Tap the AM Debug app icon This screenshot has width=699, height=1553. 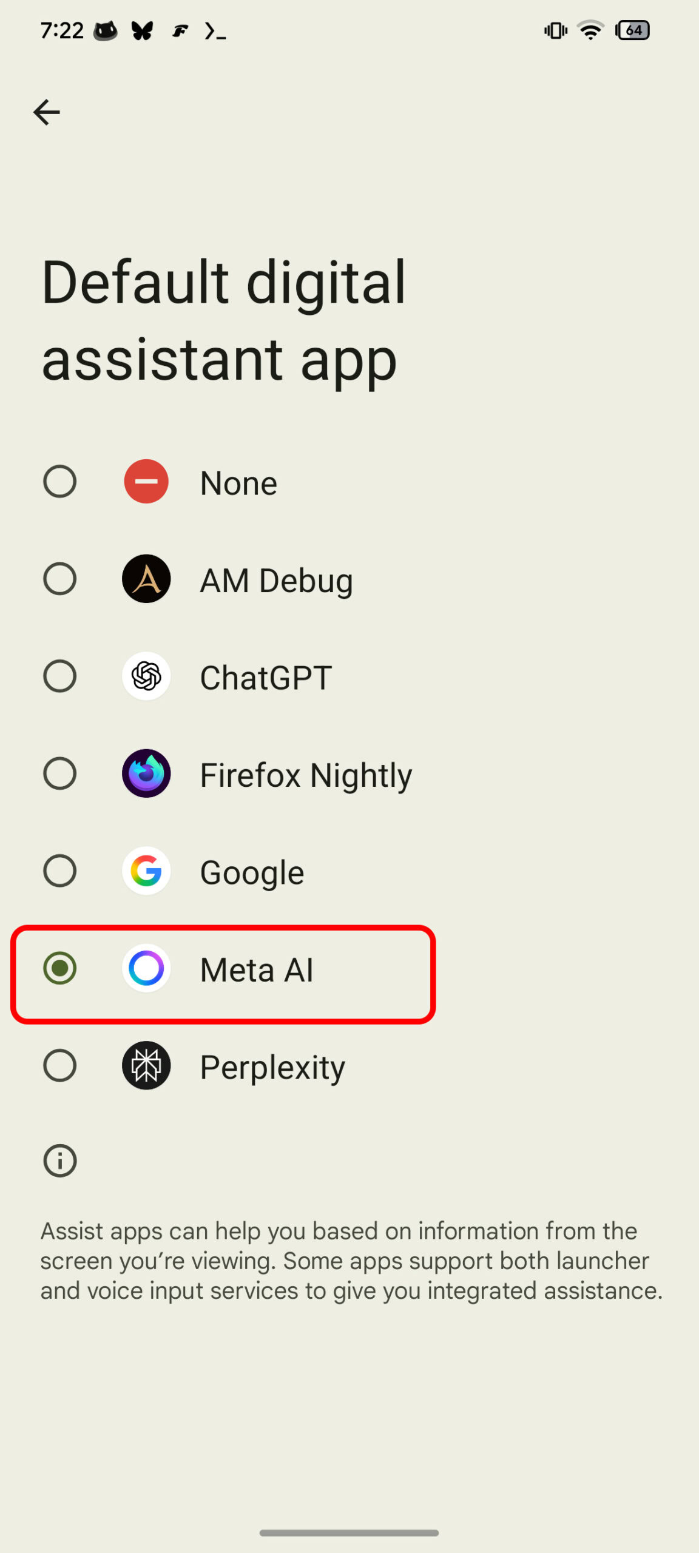pos(146,579)
